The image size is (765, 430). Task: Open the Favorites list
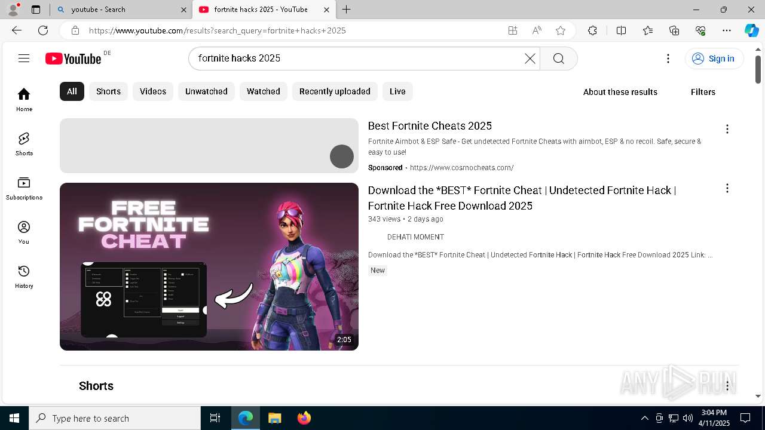648,30
